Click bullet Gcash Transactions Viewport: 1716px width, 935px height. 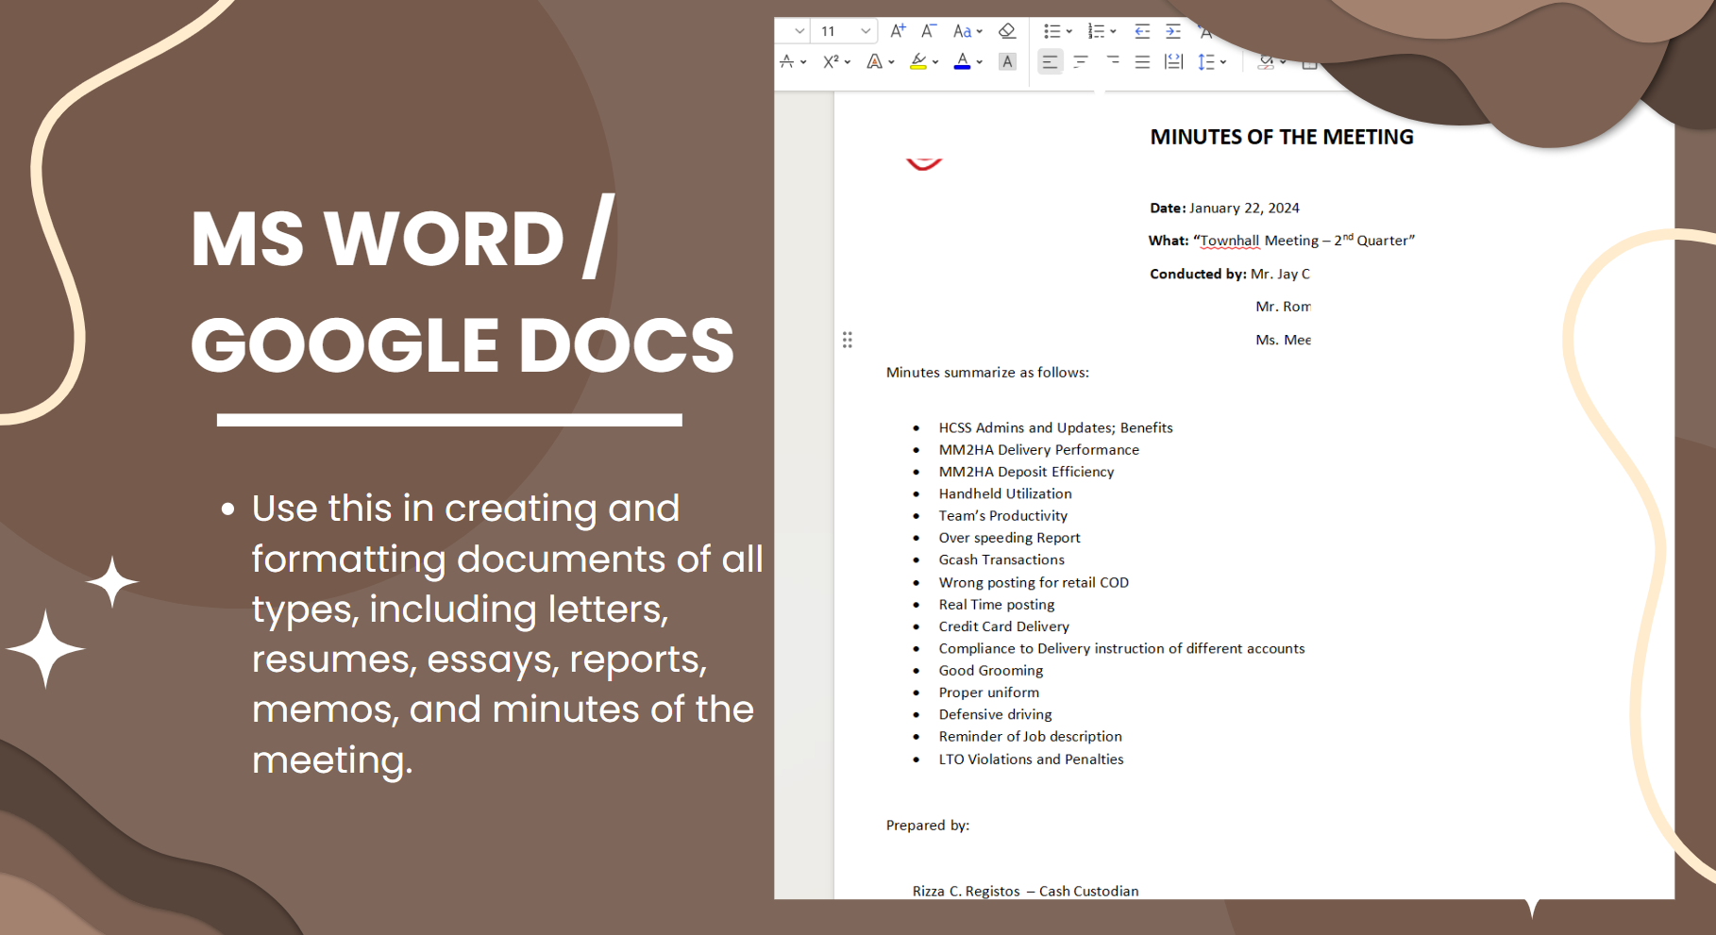[x=1001, y=559]
